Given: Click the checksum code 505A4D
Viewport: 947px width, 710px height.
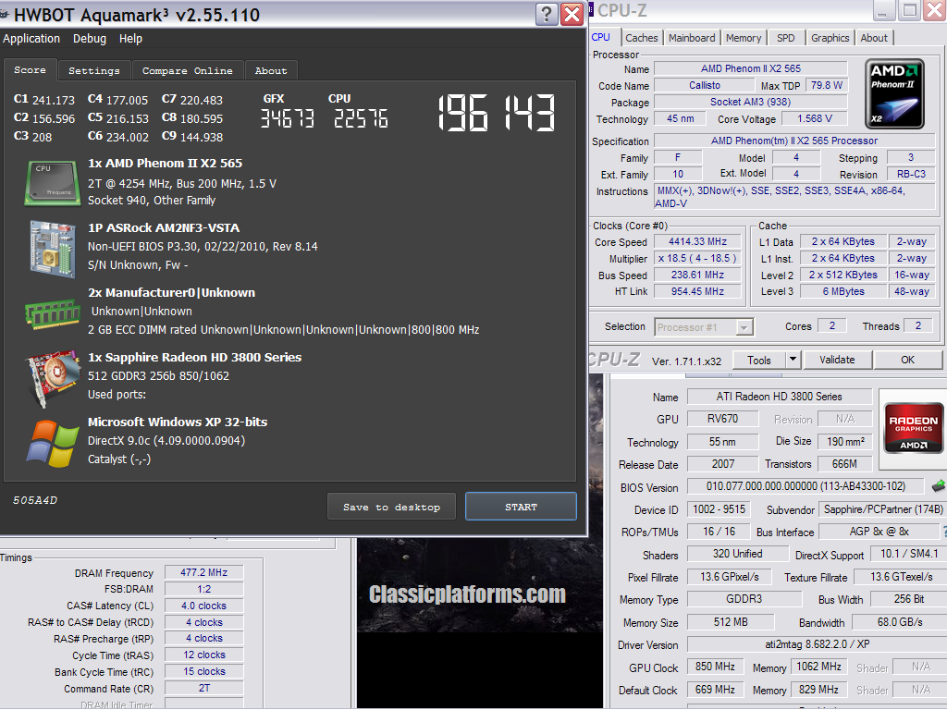Looking at the screenshot, I should (x=35, y=500).
